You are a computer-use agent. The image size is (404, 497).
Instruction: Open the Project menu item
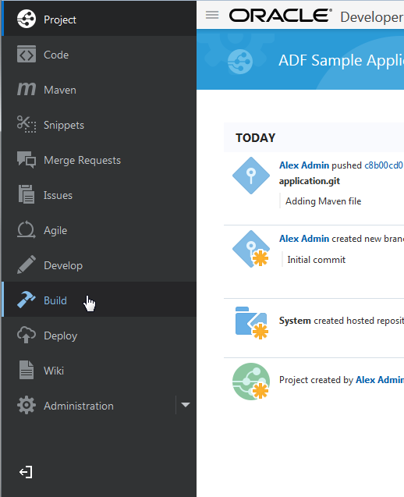pos(99,18)
